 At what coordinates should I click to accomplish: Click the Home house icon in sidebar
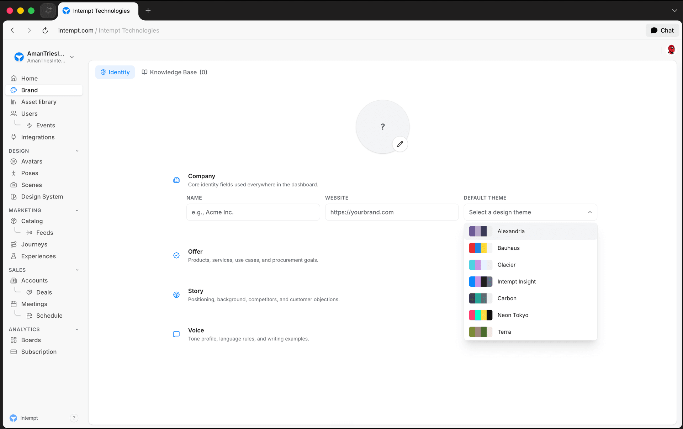click(14, 78)
